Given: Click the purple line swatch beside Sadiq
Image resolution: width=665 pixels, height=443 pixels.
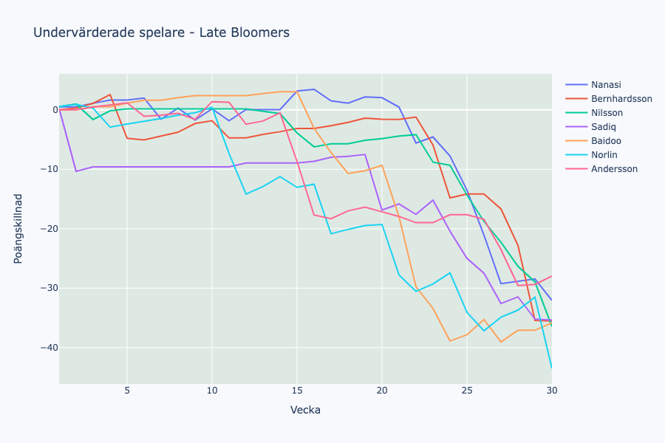Looking at the screenshot, I should pyautogui.click(x=576, y=127).
